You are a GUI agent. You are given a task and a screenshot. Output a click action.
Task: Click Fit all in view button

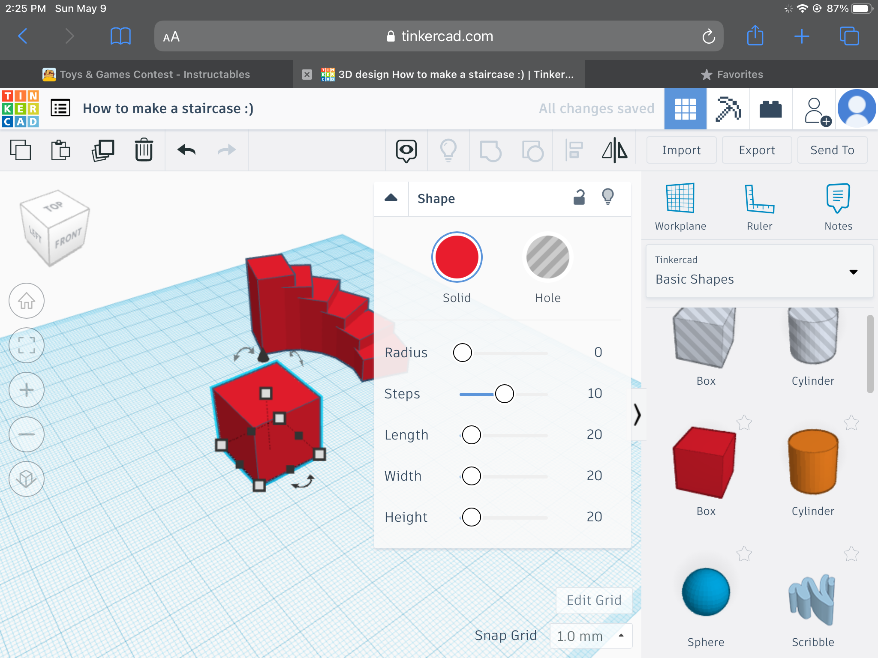(27, 345)
